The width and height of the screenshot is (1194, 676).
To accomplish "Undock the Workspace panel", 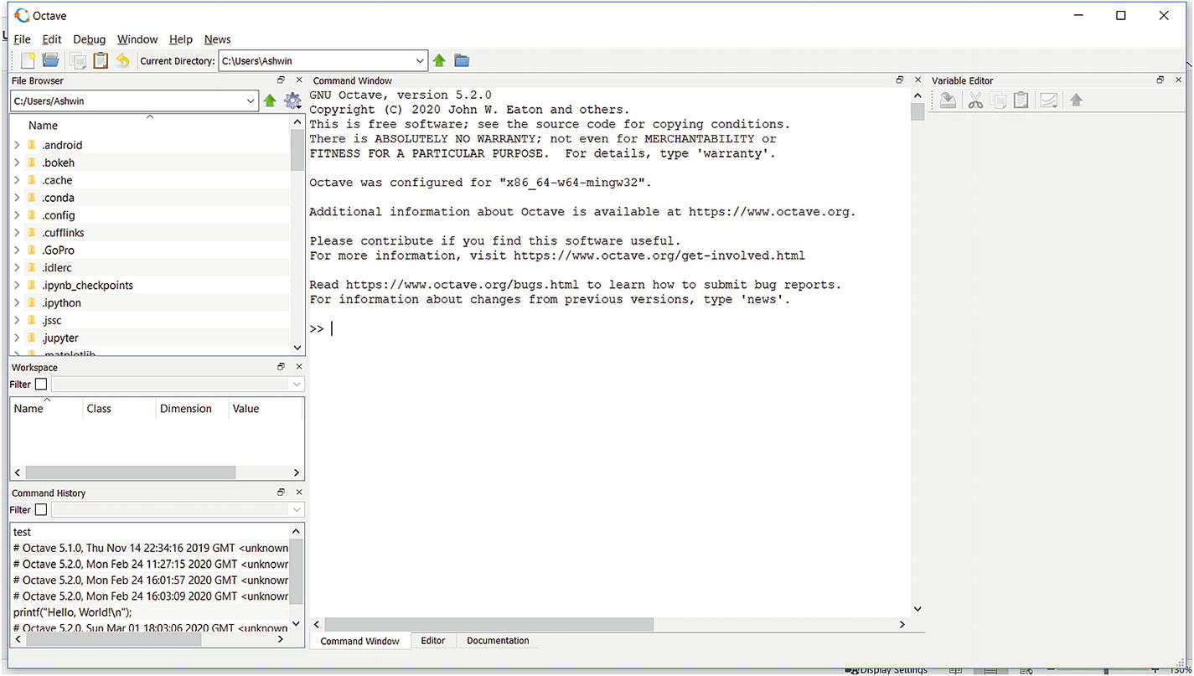I will (281, 367).
